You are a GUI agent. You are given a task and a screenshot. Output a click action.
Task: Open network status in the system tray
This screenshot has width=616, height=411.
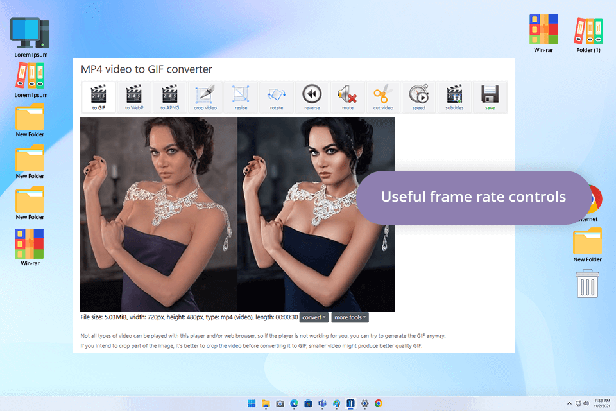(x=578, y=403)
